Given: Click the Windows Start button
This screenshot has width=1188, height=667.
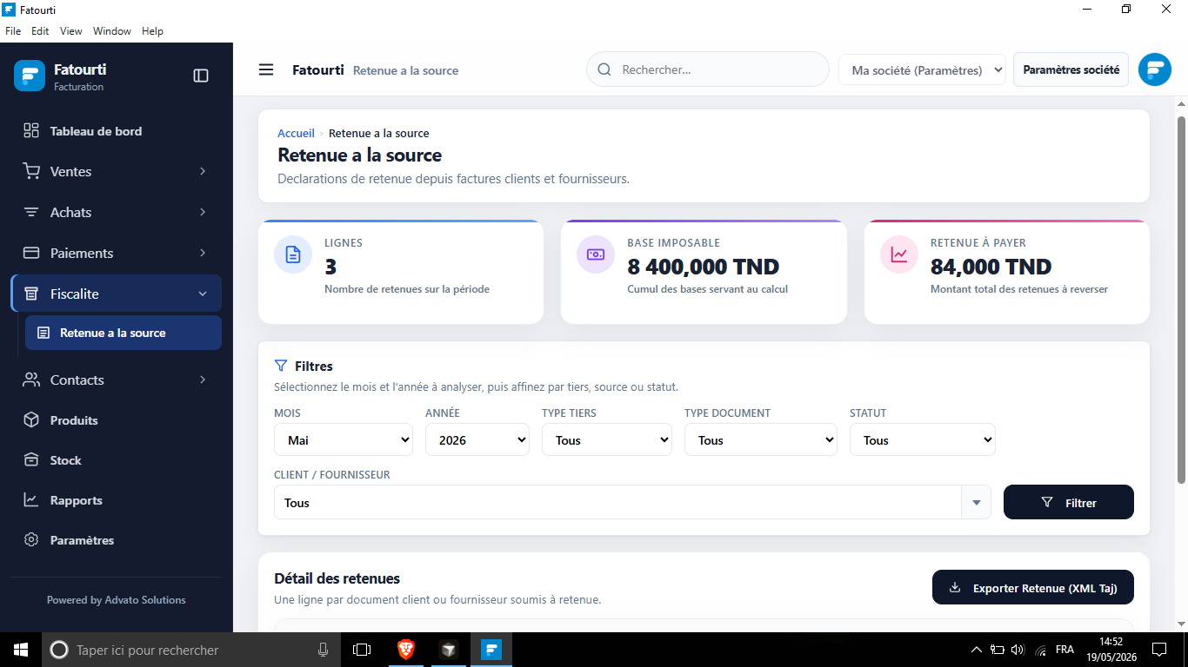Looking at the screenshot, I should pos(21,649).
